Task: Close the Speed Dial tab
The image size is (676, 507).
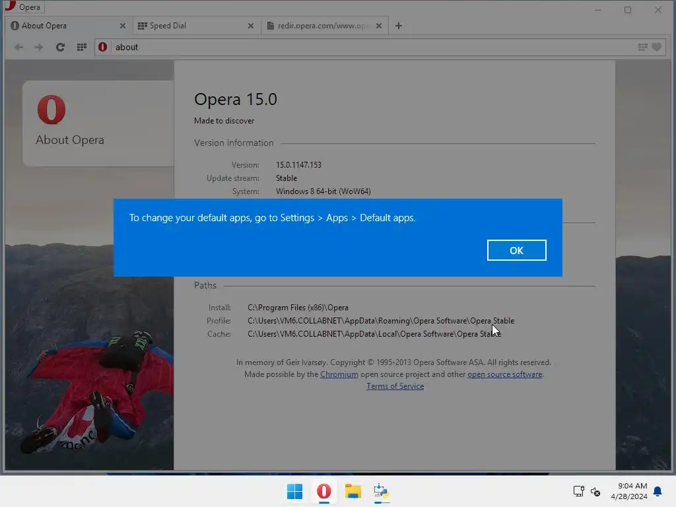Action: point(250,26)
